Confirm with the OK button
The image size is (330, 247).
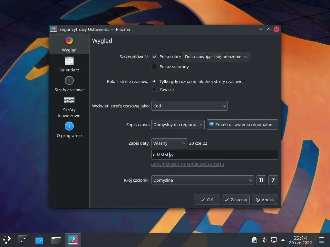click(207, 200)
